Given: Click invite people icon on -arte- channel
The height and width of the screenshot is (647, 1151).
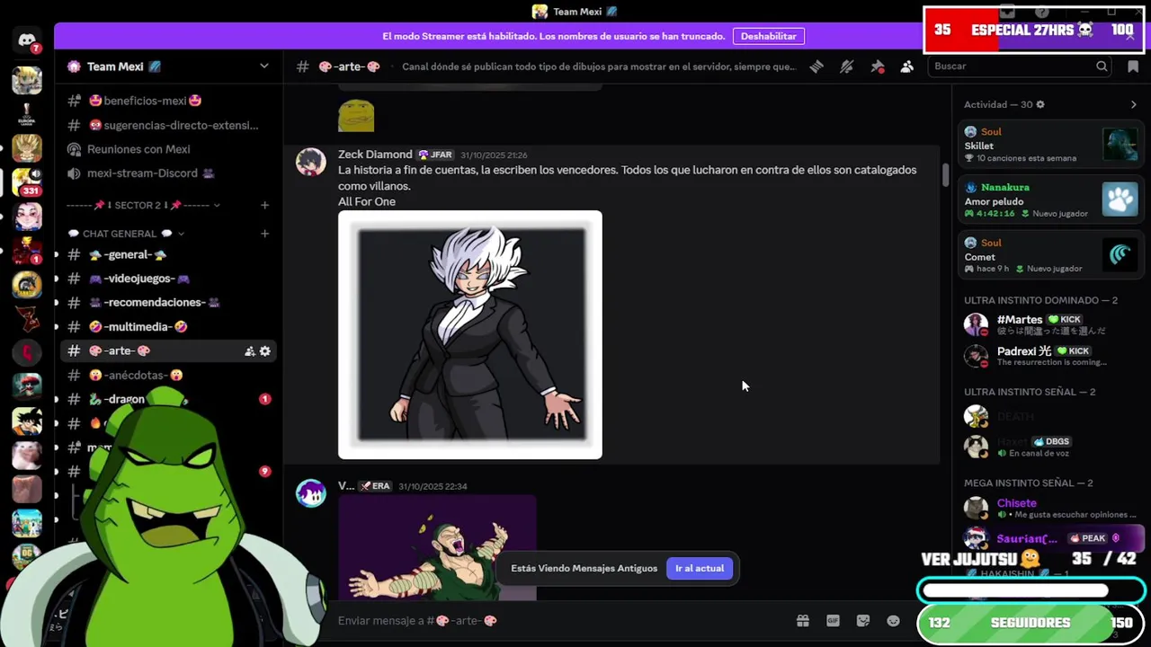Looking at the screenshot, I should coord(250,351).
